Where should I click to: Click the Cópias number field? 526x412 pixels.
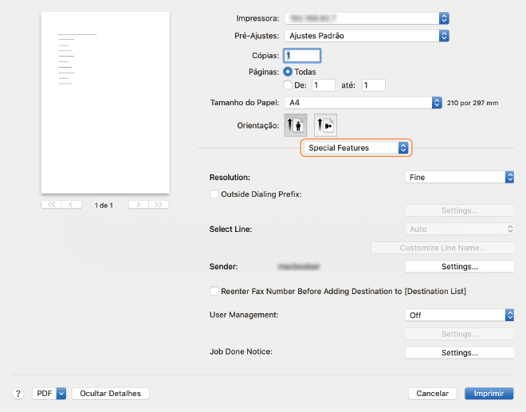click(302, 56)
